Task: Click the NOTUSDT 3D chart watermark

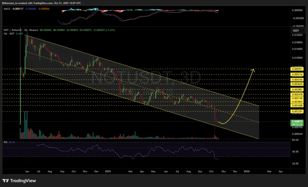Action: 145,78
